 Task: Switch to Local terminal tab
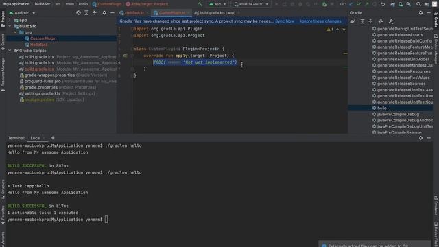click(36, 138)
